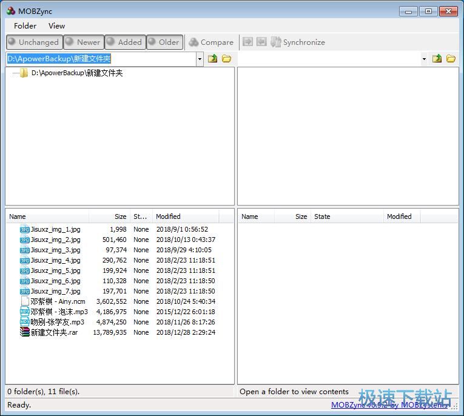Image resolution: width=464 pixels, height=416 pixels.
Task: Expand the right folder path dropdown
Action: 424,59
